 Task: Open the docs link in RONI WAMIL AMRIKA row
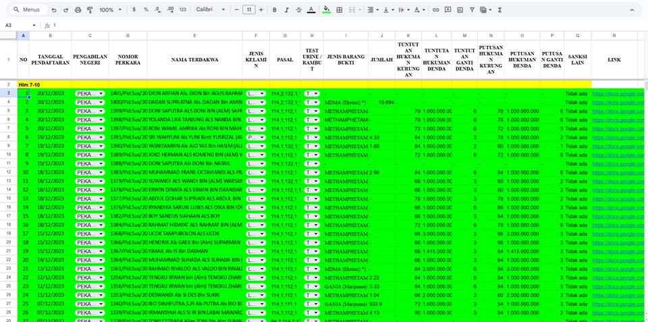tap(618, 128)
